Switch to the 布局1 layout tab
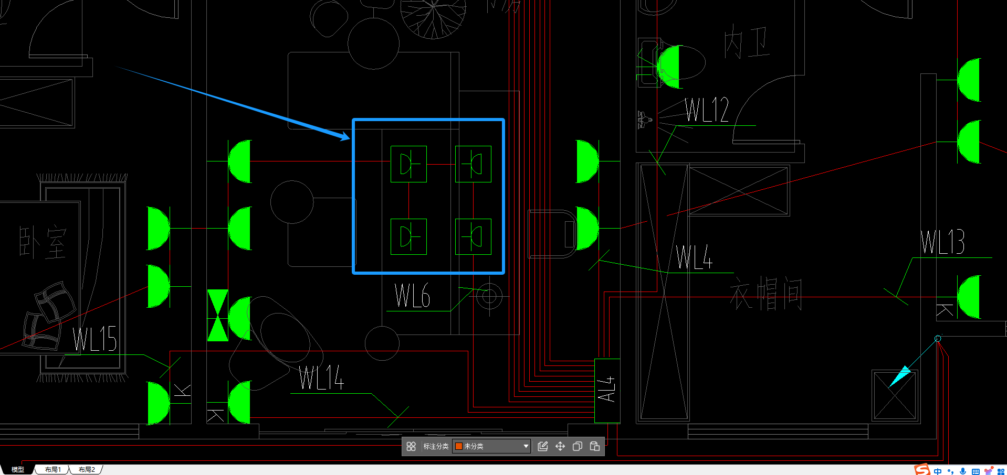This screenshot has height=475, width=1007. pyautogui.click(x=53, y=470)
